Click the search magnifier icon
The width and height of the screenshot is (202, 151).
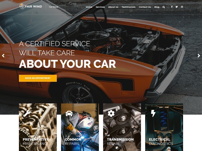tap(164, 7)
